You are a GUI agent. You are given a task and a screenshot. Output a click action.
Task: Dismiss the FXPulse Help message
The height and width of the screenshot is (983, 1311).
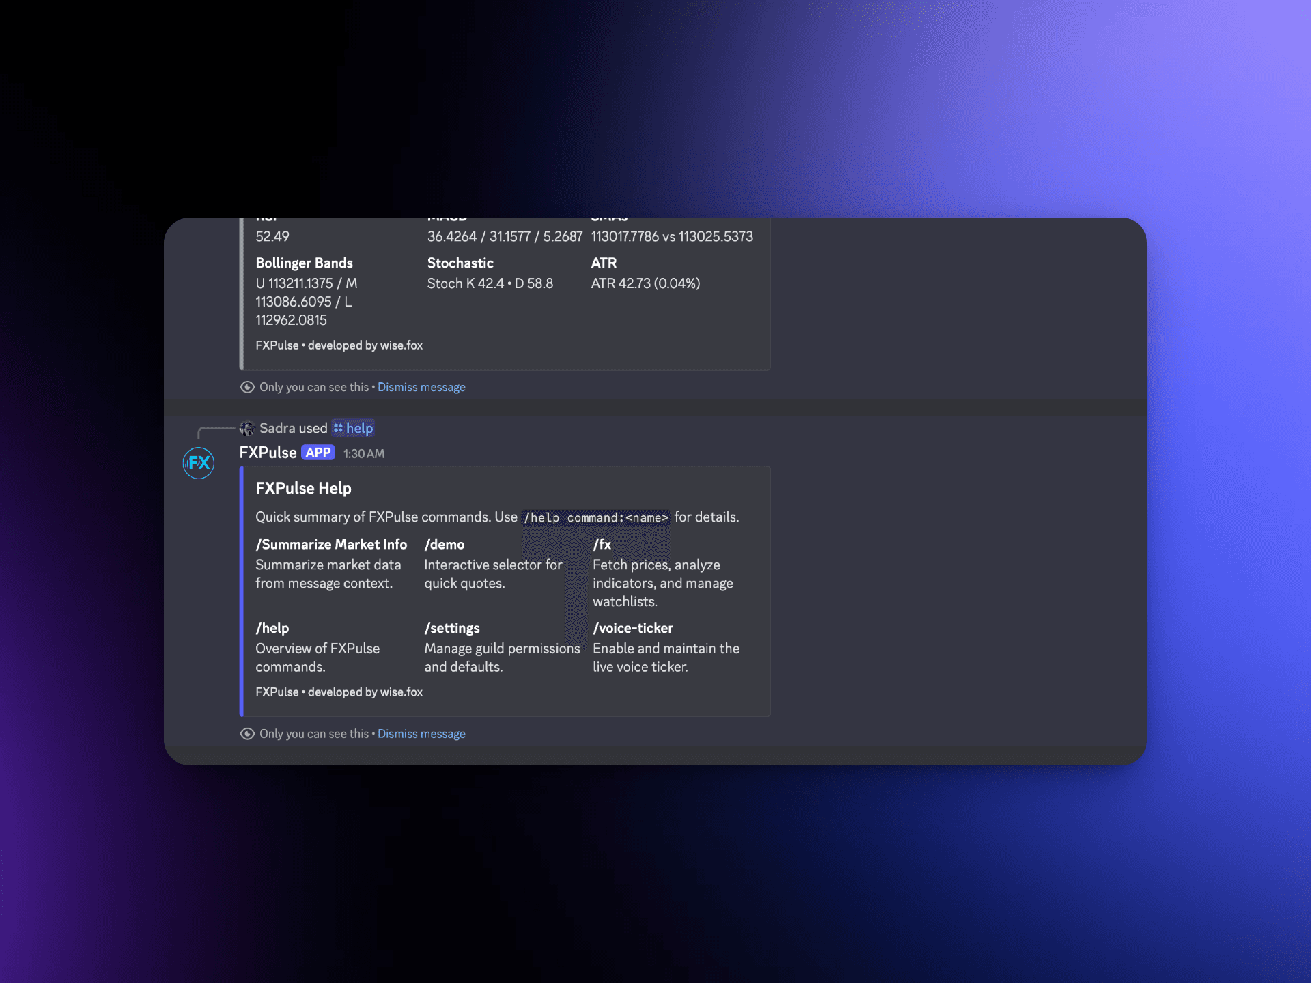coord(421,733)
